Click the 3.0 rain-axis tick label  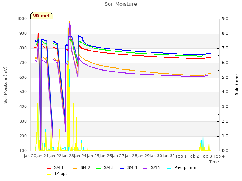point(225,106)
